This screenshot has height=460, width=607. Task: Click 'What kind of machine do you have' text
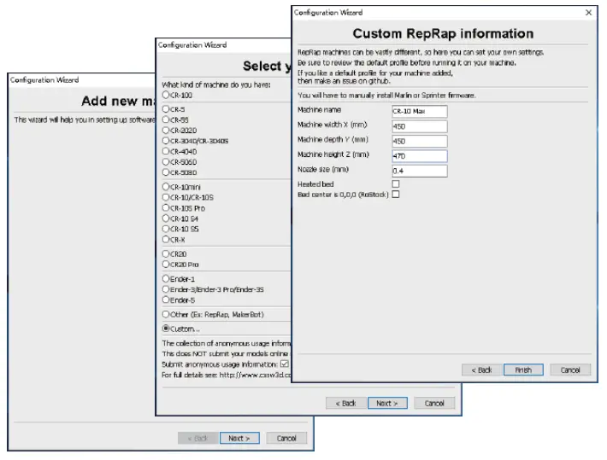tap(216, 84)
